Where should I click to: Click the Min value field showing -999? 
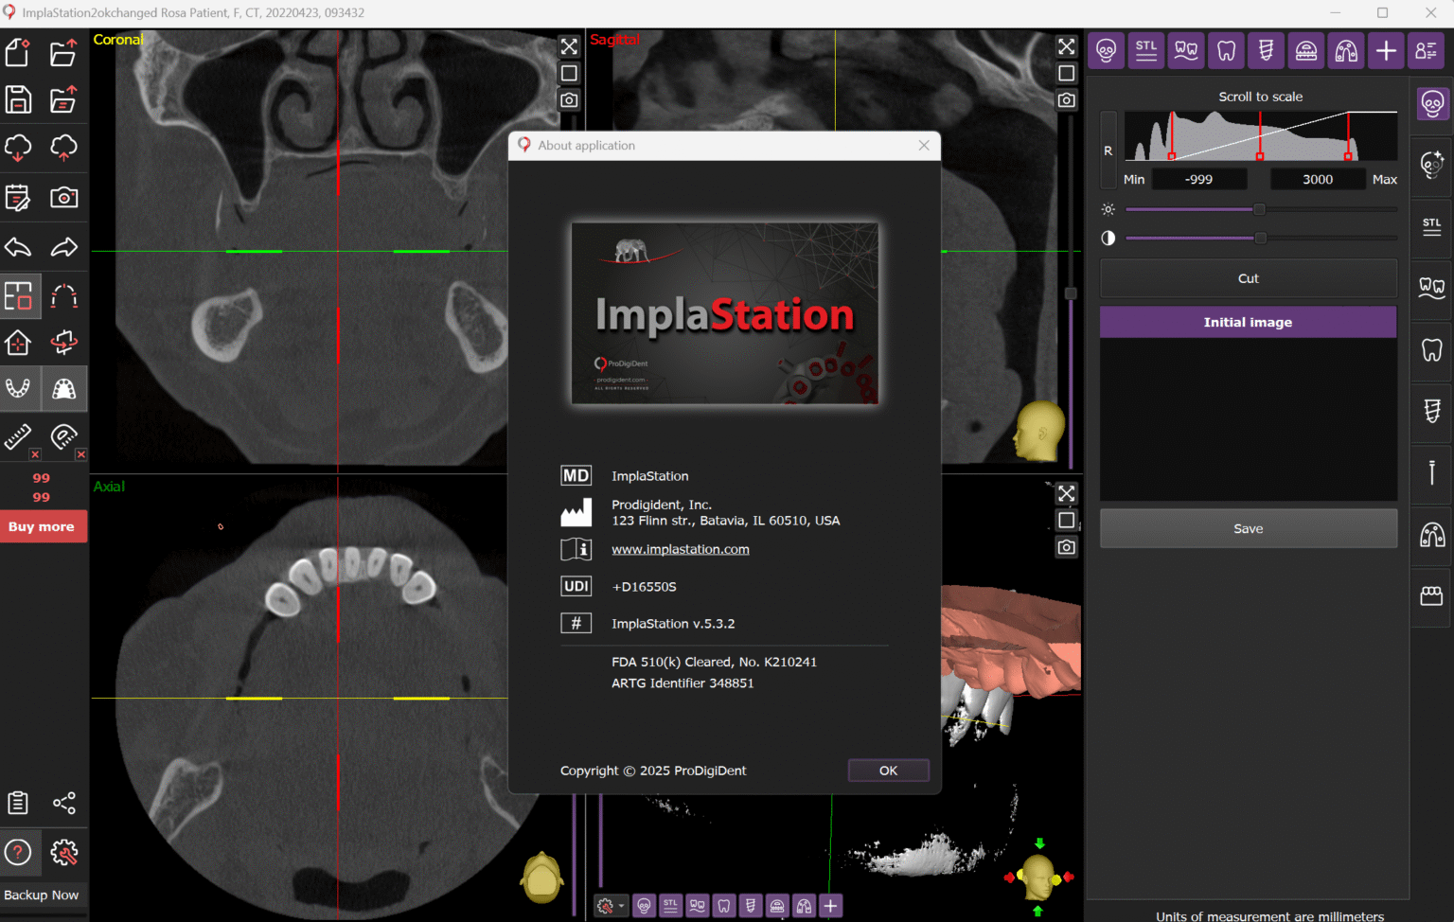pyautogui.click(x=1198, y=179)
